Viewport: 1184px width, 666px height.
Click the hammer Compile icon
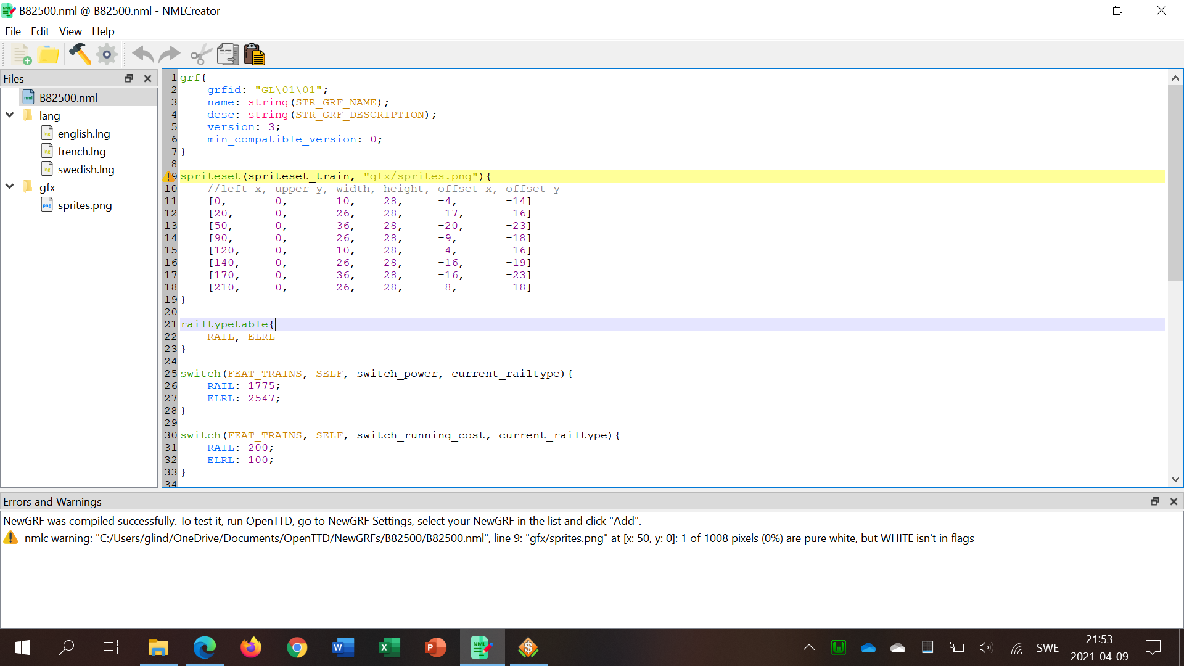pyautogui.click(x=80, y=55)
